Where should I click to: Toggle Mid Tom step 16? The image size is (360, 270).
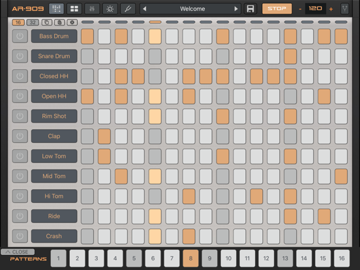[341, 176]
